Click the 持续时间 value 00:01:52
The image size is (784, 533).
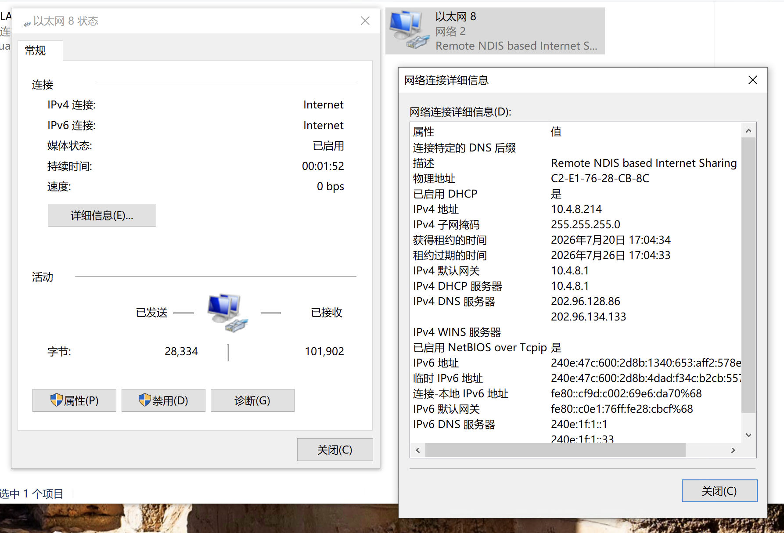tap(323, 166)
